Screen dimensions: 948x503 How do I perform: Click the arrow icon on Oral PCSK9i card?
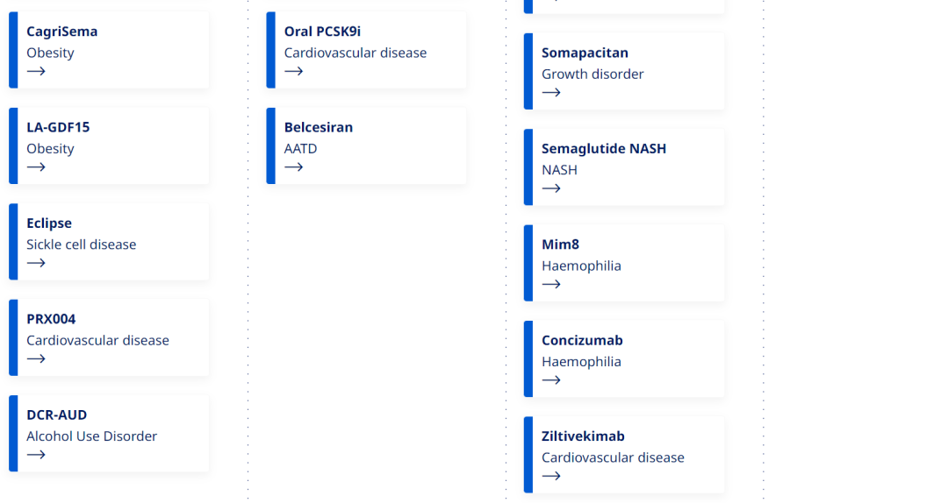click(x=294, y=71)
